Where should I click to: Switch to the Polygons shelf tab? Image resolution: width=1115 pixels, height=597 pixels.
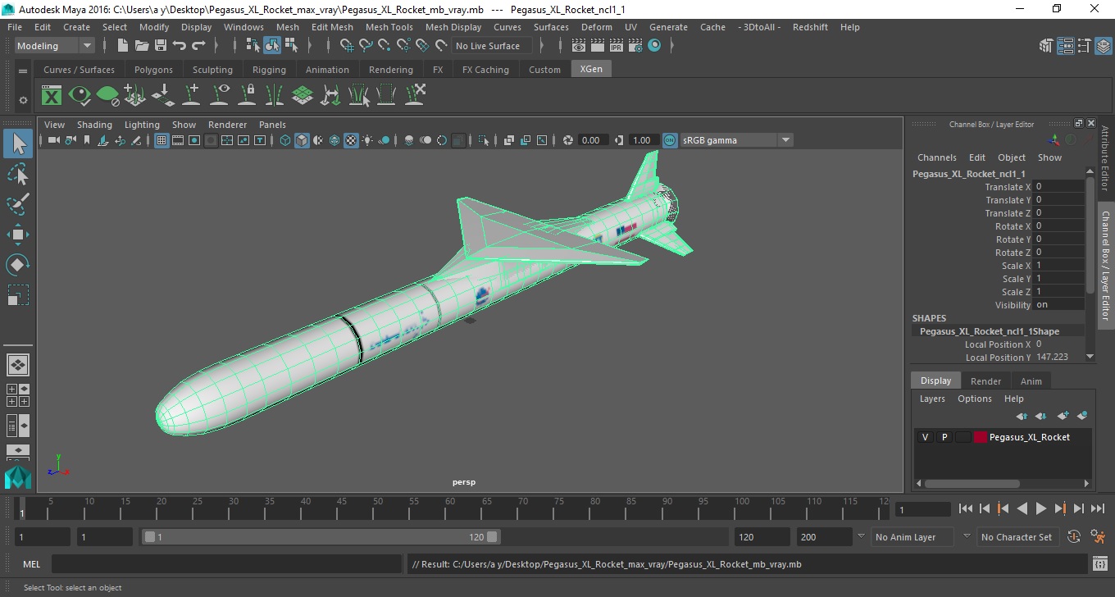153,70
